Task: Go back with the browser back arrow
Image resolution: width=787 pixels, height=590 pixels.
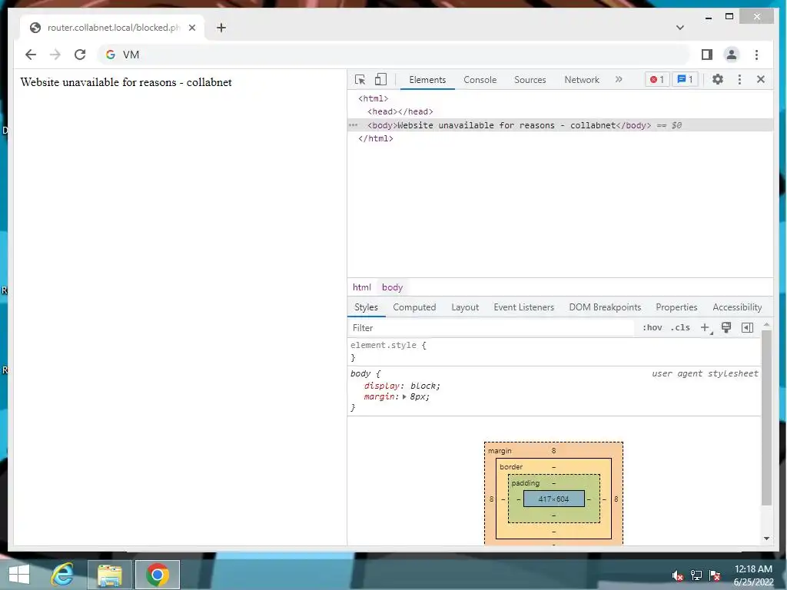Action: click(31, 55)
